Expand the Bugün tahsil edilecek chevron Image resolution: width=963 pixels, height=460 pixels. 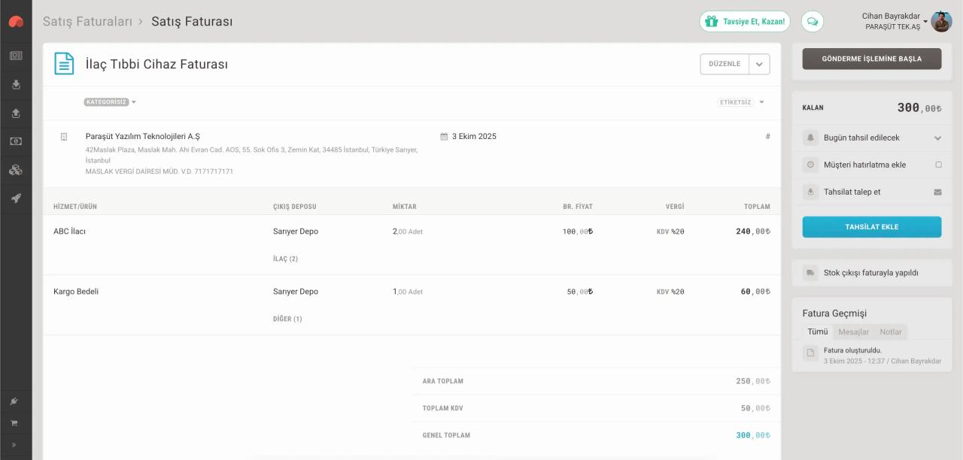pyautogui.click(x=937, y=138)
